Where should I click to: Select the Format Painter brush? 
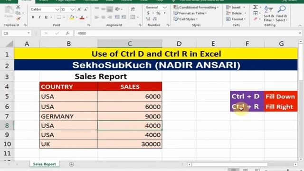point(18,19)
